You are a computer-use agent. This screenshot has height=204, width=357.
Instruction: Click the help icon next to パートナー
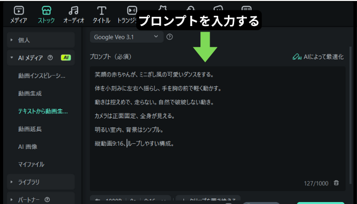(x=47, y=200)
